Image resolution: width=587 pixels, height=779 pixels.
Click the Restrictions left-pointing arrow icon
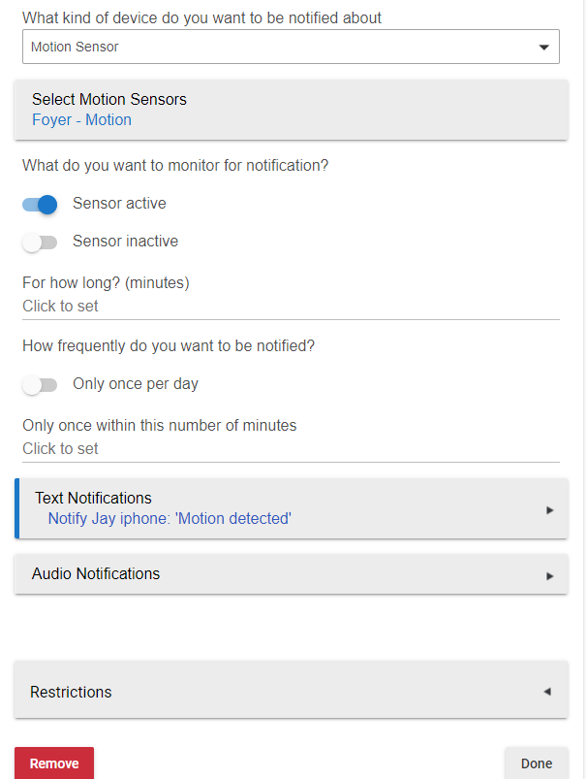coord(546,692)
